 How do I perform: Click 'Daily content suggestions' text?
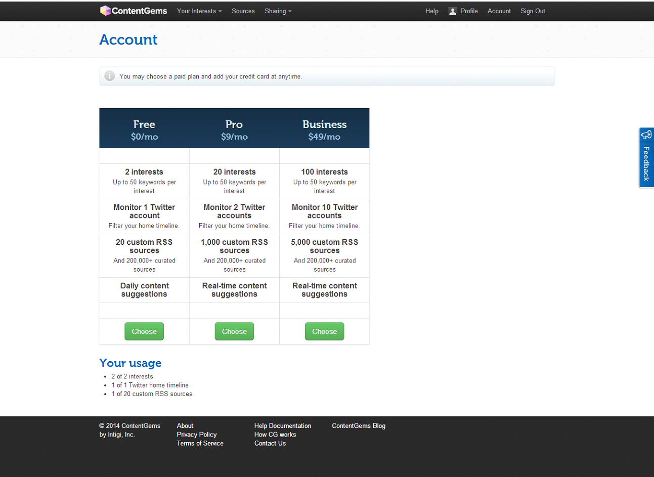144,290
